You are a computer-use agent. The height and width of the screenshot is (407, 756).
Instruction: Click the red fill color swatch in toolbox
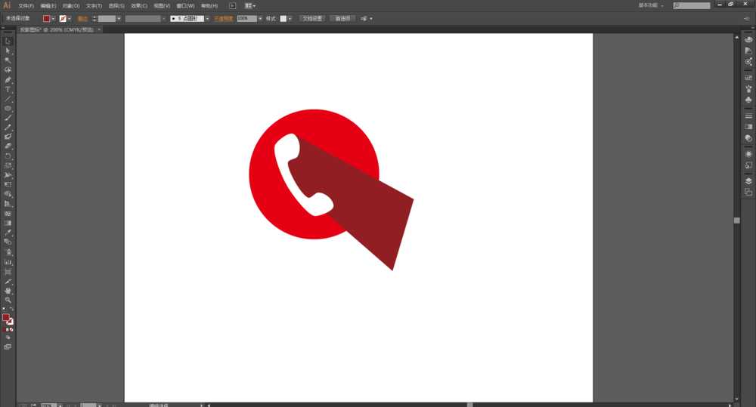6,318
